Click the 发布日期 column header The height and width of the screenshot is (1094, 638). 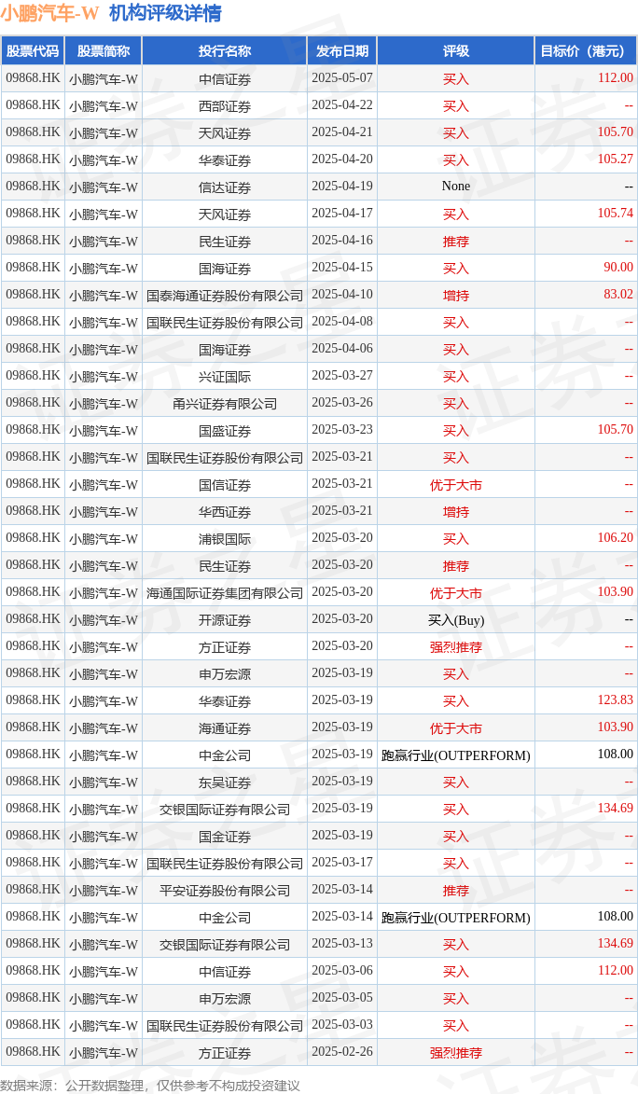coord(342,51)
